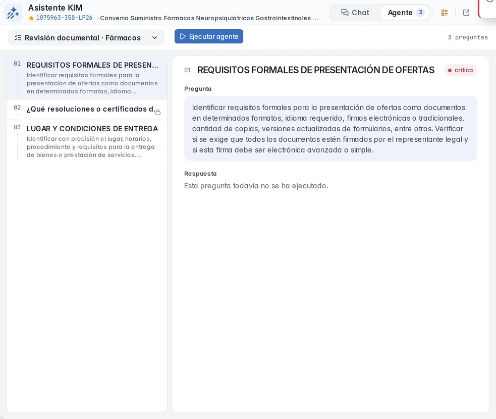Viewport: 496px width, 419px height.
Task: Open the Revisión documental · Fármacos dropdown
Action: [x=86, y=38]
